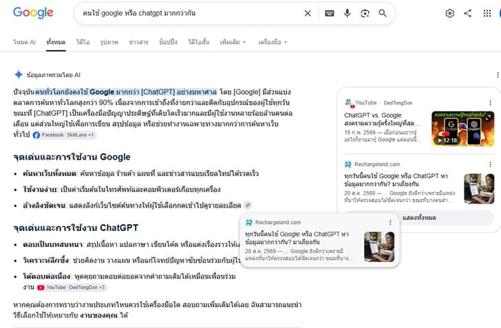The height and width of the screenshot is (328, 501).
Task: Start voice search with the microphone icon
Action: tap(348, 13)
